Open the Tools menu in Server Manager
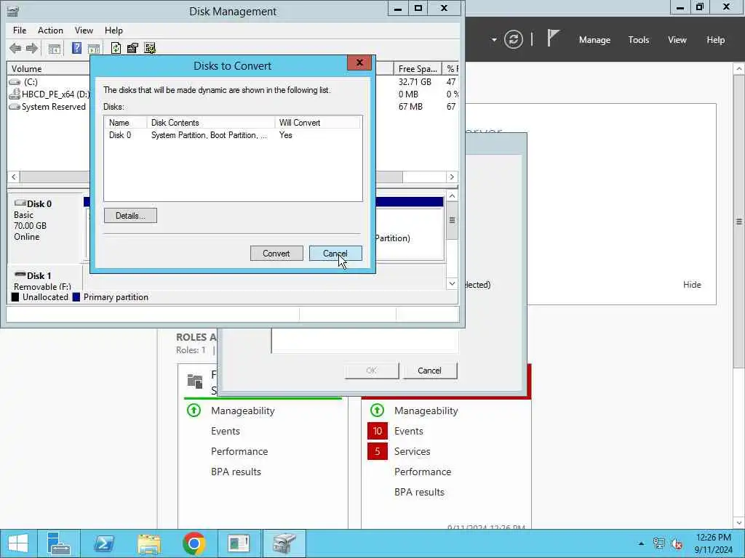The width and height of the screenshot is (745, 558). (x=639, y=40)
